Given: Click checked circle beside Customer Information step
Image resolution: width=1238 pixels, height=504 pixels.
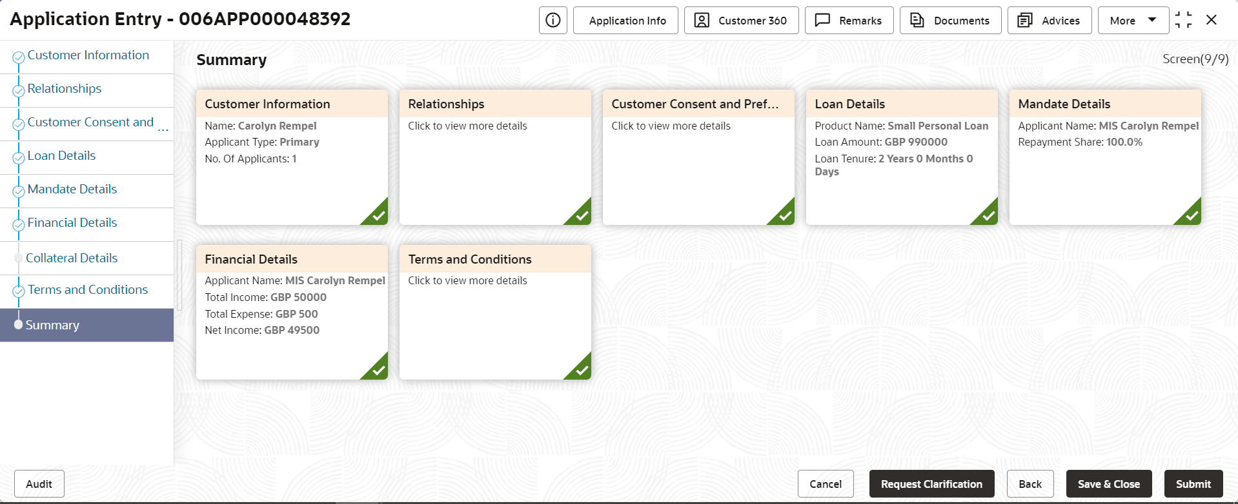Looking at the screenshot, I should coord(19,57).
